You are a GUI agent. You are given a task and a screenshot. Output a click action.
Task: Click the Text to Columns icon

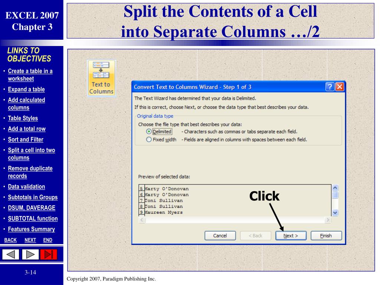pyautogui.click(x=101, y=78)
